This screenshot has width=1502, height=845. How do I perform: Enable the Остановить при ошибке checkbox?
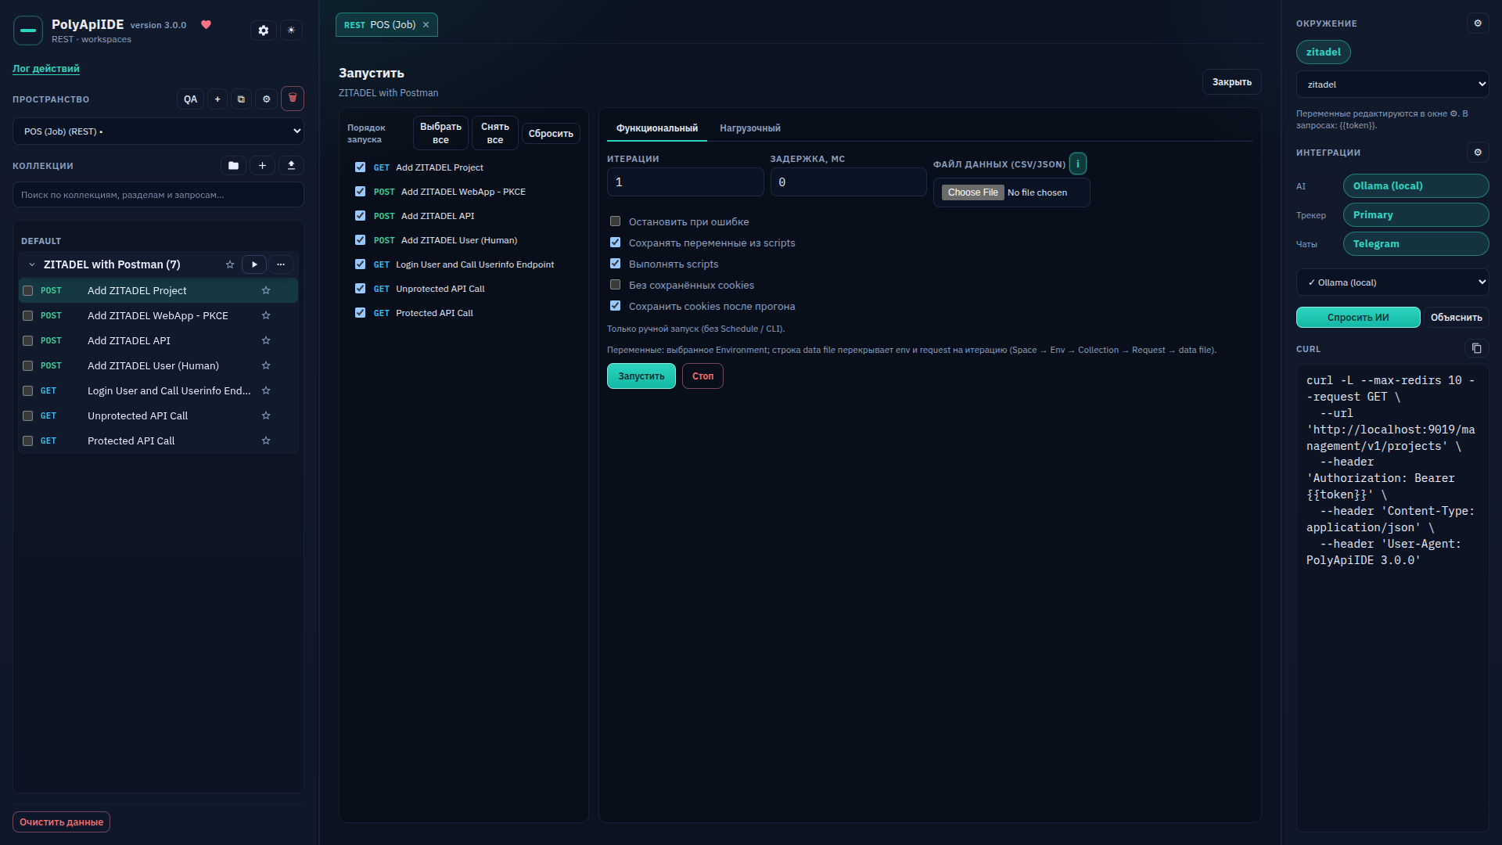[x=615, y=221]
